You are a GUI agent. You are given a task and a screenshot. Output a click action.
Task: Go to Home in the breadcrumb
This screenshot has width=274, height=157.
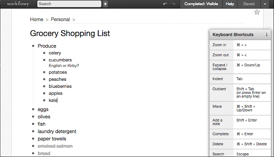click(36, 19)
